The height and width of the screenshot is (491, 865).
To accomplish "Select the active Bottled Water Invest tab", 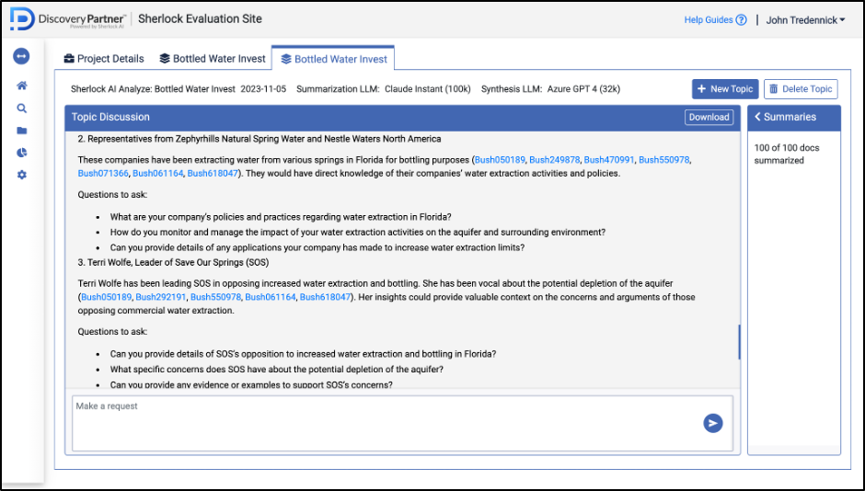I will tap(333, 59).
